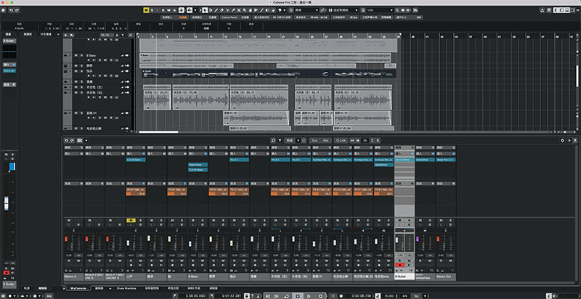Viewport: 581px width, 299px height.
Task: Expand the 发送 sends section in left inspector
Action: (9, 84)
